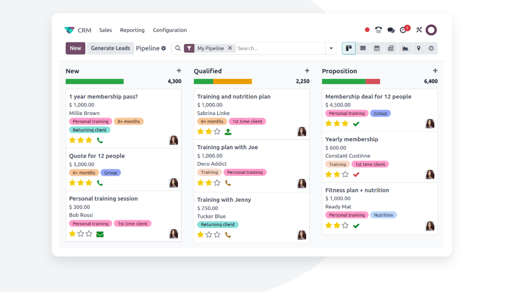
Task: Switch to Map view
Action: point(418,48)
